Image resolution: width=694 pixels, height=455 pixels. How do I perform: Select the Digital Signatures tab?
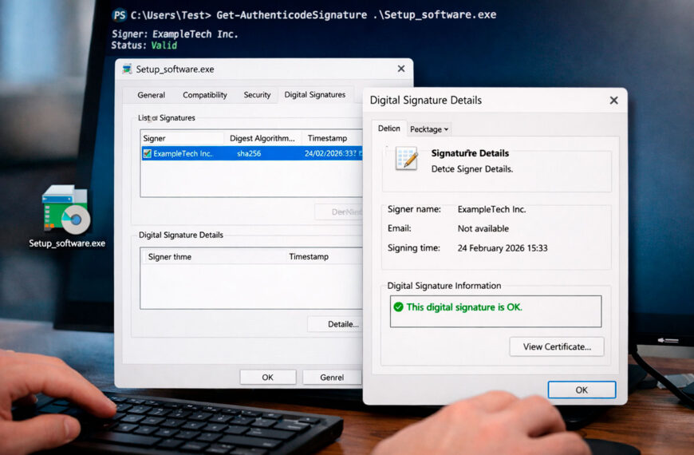tap(314, 94)
